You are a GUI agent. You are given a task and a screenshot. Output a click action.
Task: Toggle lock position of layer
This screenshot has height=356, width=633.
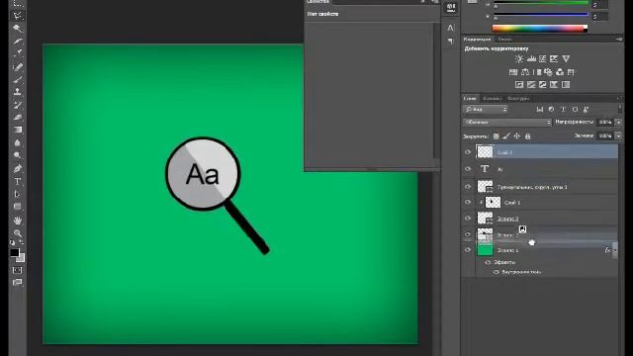click(516, 136)
